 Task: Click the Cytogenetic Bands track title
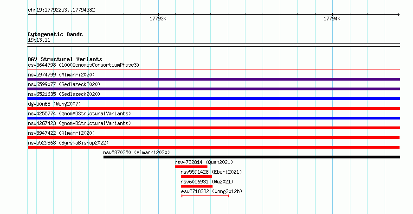point(55,34)
